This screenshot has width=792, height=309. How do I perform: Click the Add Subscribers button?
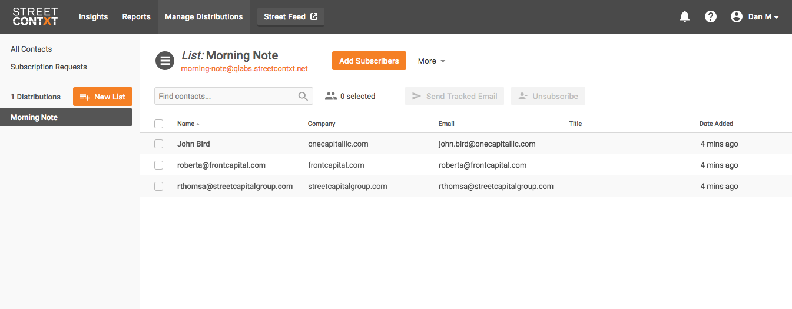coord(369,61)
